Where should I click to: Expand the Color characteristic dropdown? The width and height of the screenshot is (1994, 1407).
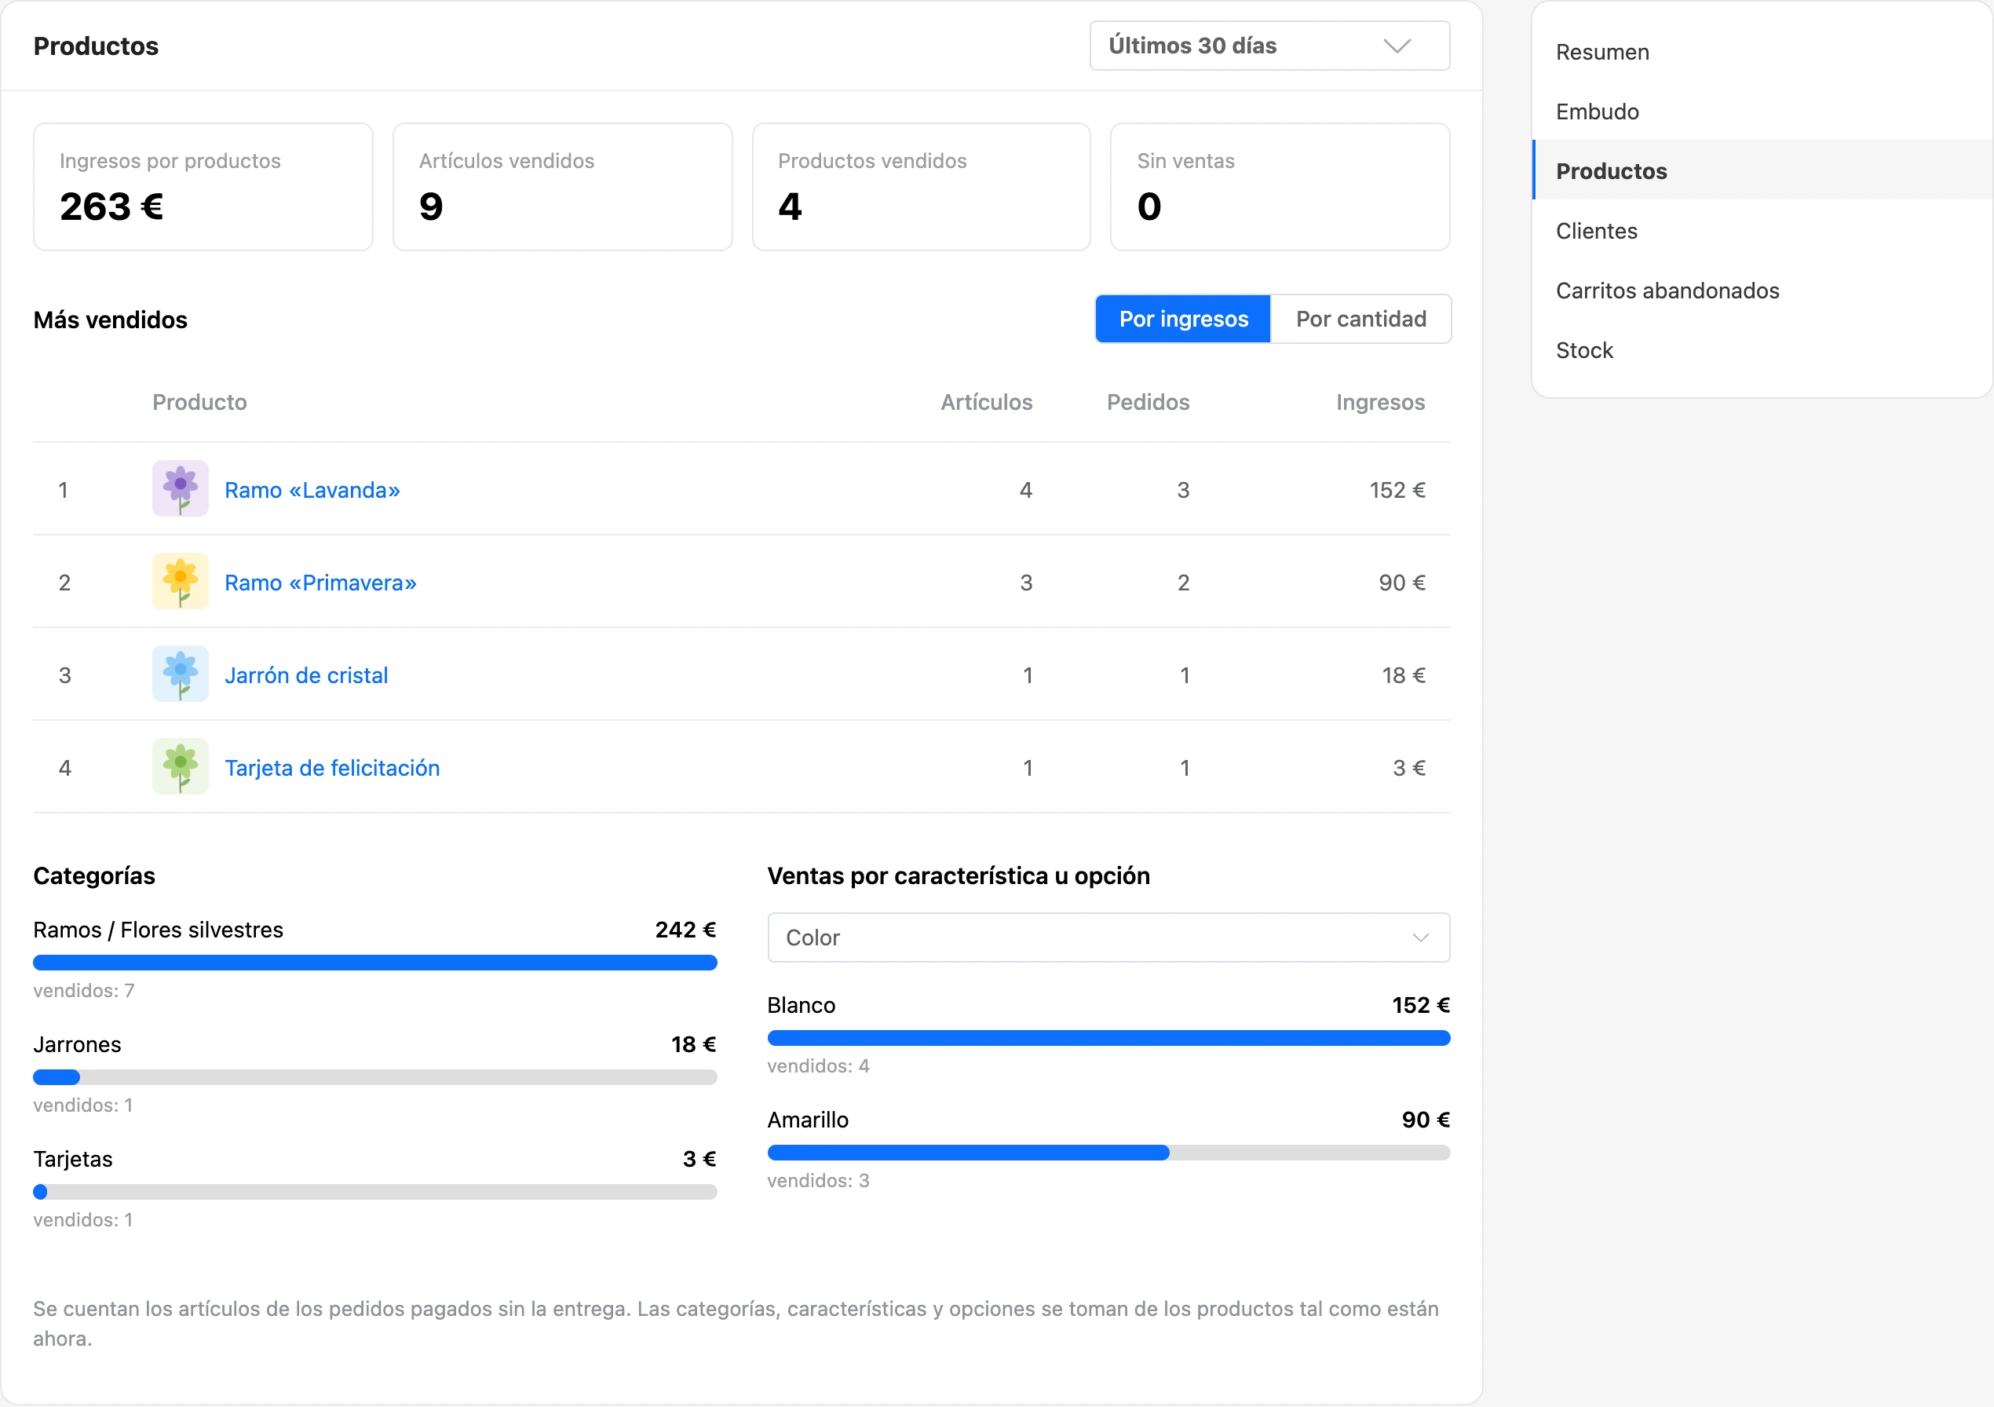tap(1108, 938)
